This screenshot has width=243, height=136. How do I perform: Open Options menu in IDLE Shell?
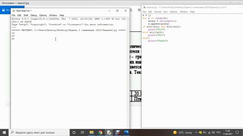pyautogui.click(x=43, y=15)
